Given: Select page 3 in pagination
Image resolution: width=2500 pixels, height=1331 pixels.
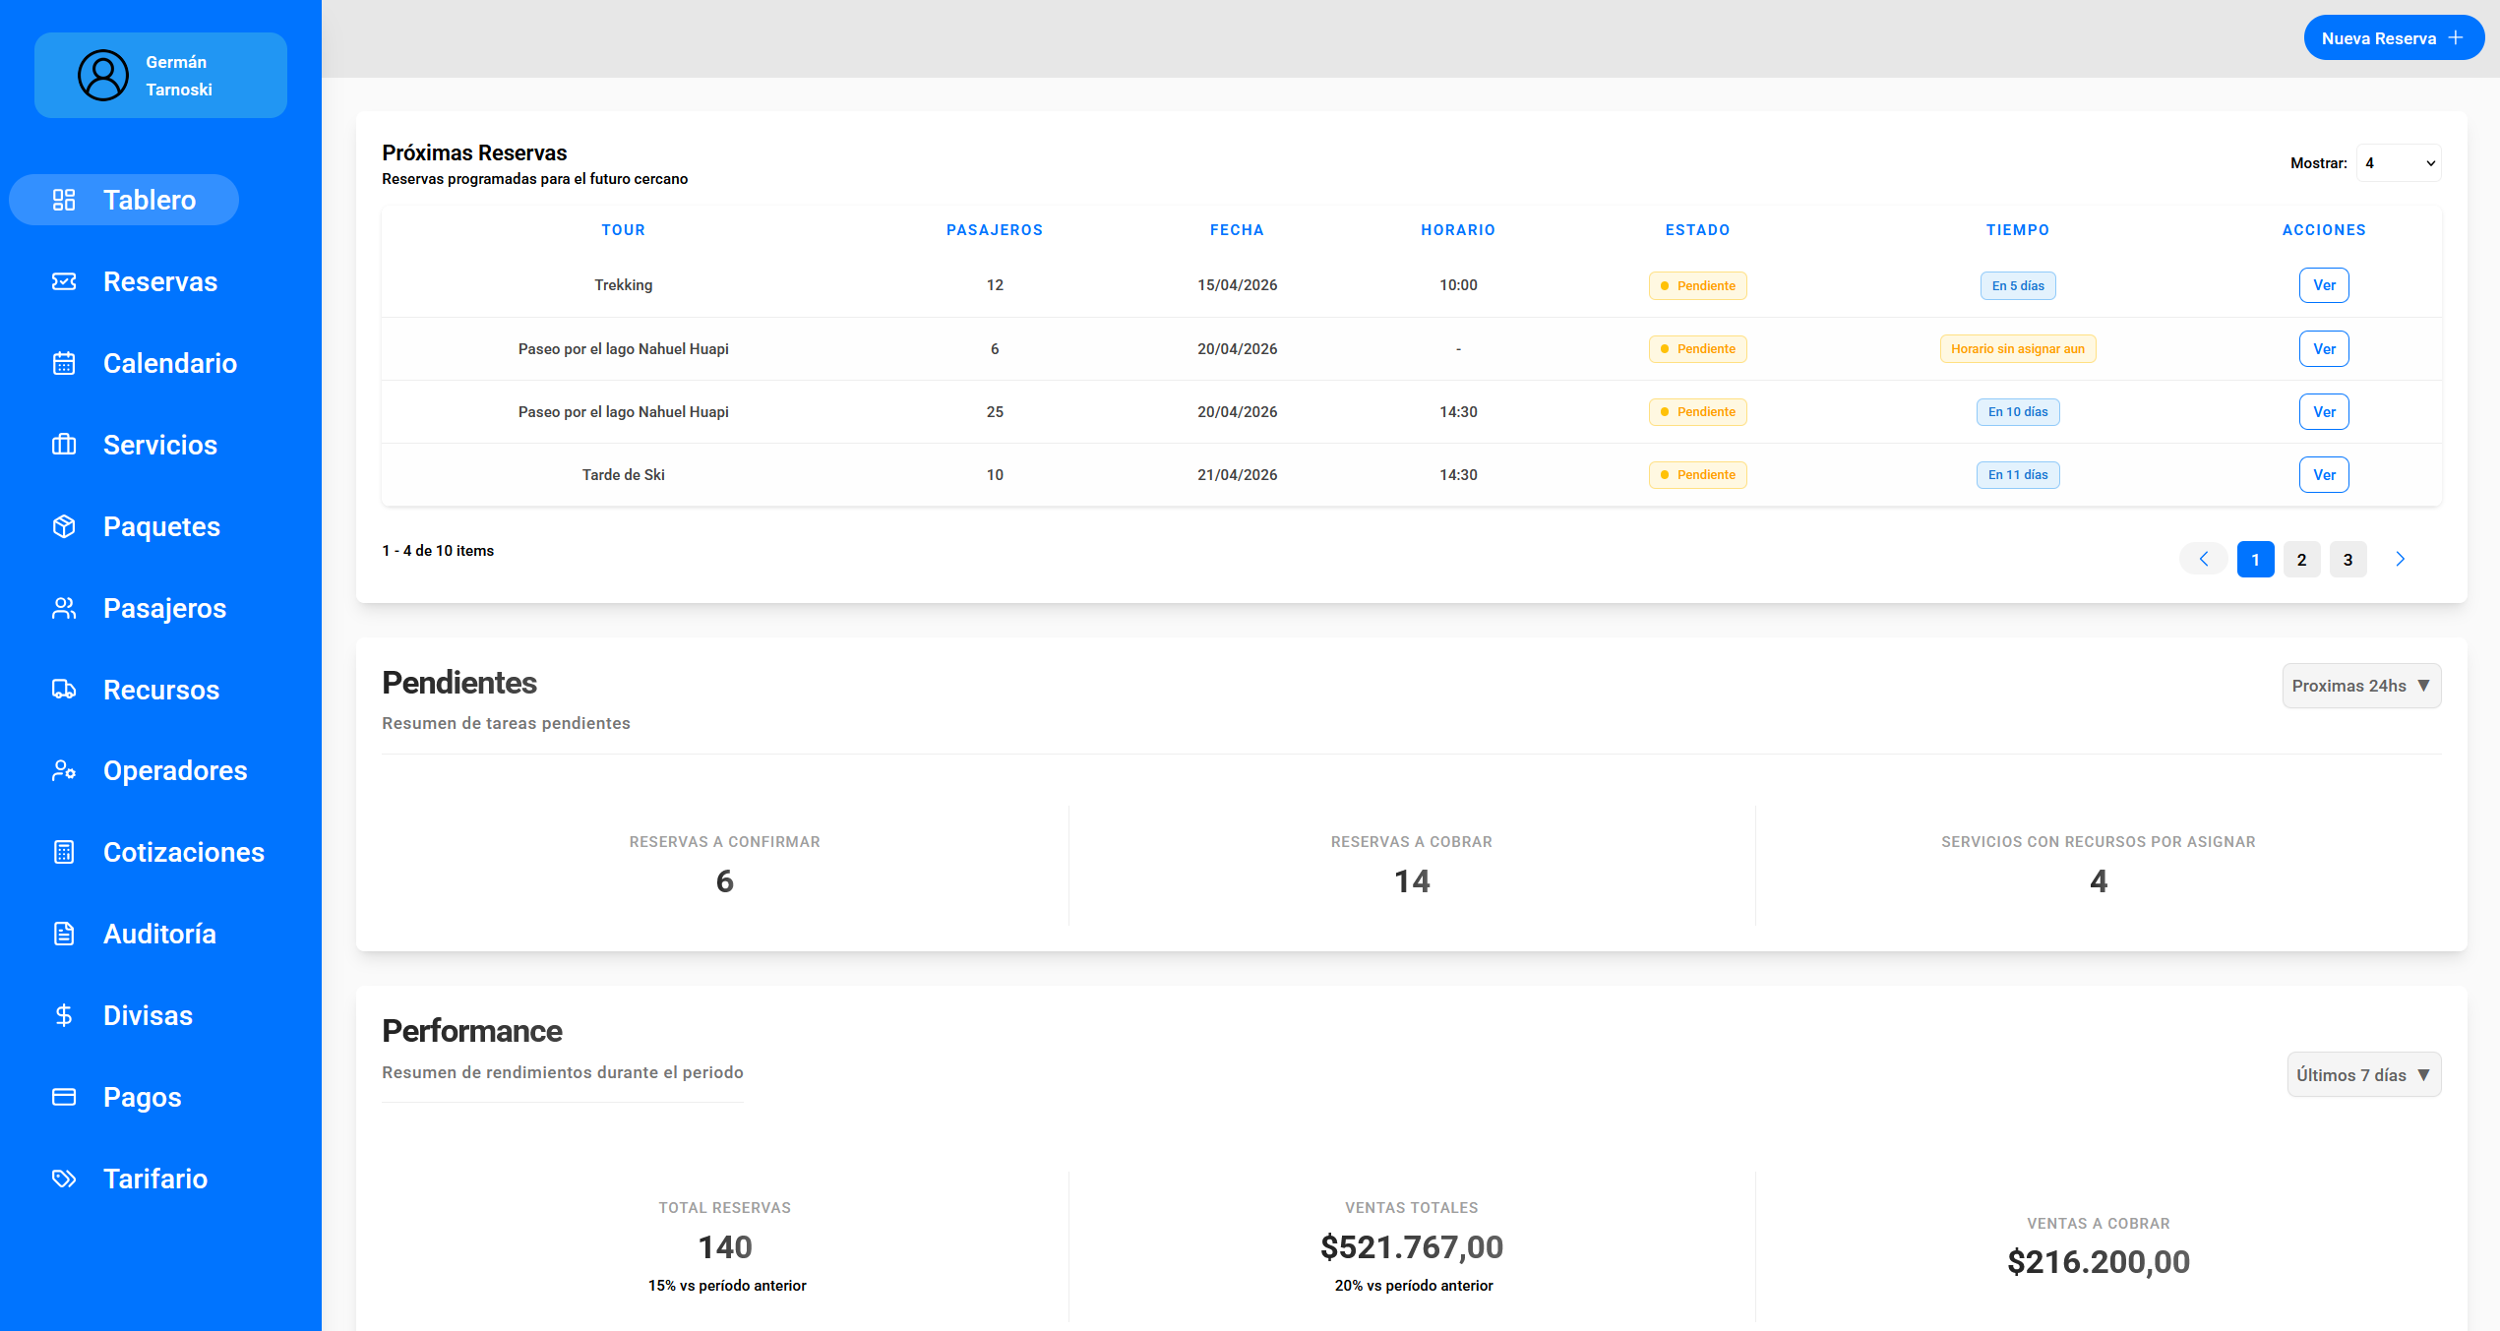Looking at the screenshot, I should 2348,559.
